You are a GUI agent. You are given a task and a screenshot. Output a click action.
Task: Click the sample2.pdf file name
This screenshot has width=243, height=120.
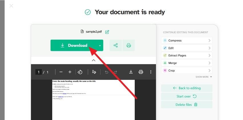pos(94,32)
